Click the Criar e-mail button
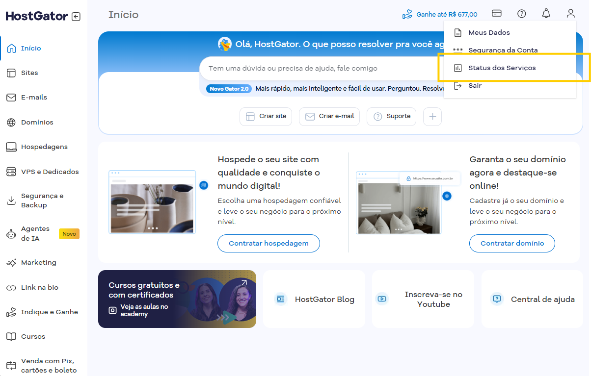 [x=329, y=117]
